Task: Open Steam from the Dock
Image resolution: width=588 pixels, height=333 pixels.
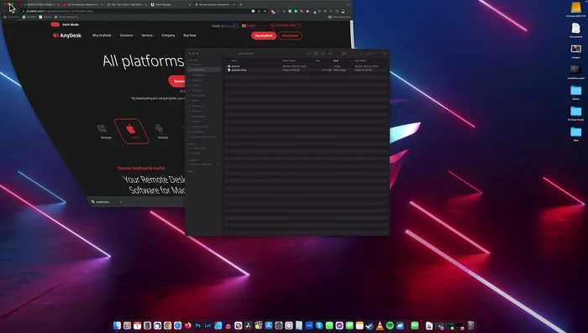Action: click(x=370, y=325)
